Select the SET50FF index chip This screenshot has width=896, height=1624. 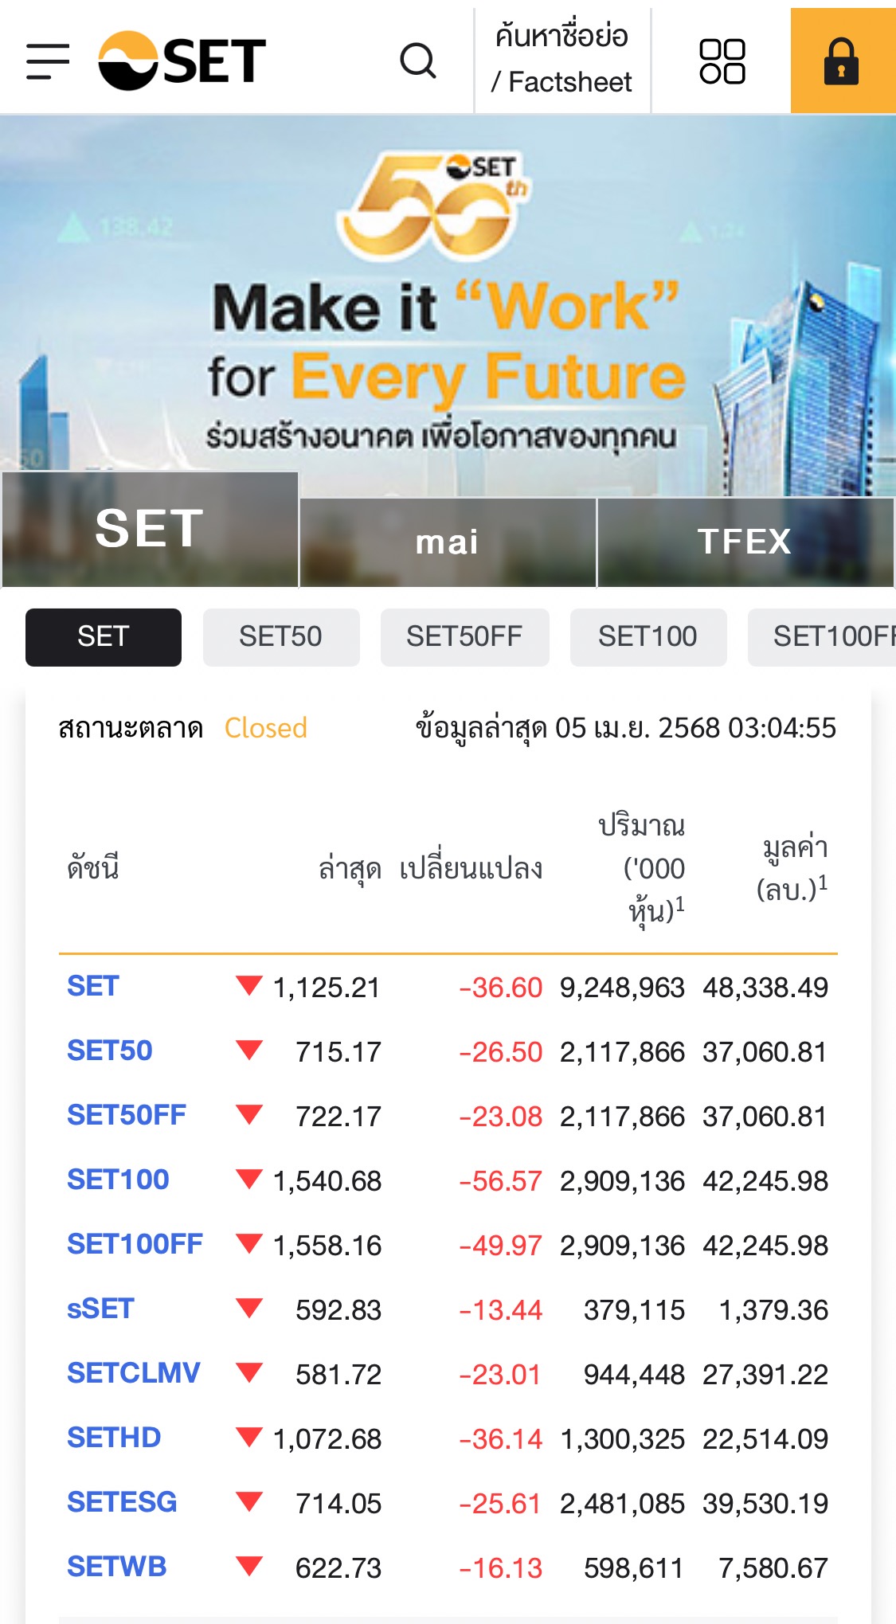coord(464,637)
